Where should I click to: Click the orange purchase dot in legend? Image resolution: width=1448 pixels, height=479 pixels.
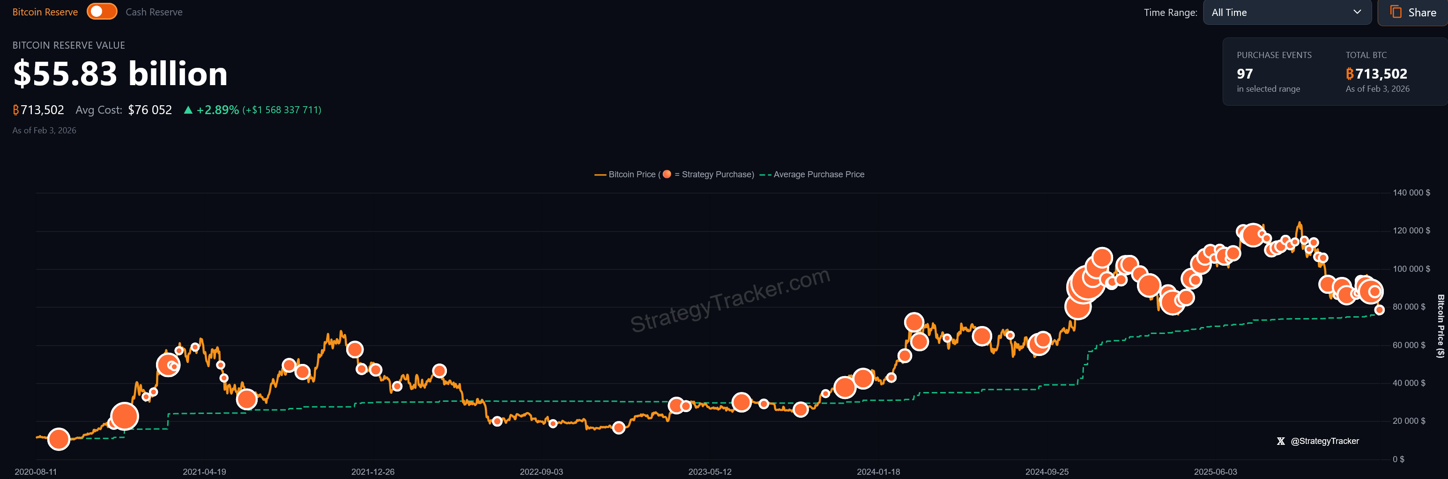coord(667,174)
